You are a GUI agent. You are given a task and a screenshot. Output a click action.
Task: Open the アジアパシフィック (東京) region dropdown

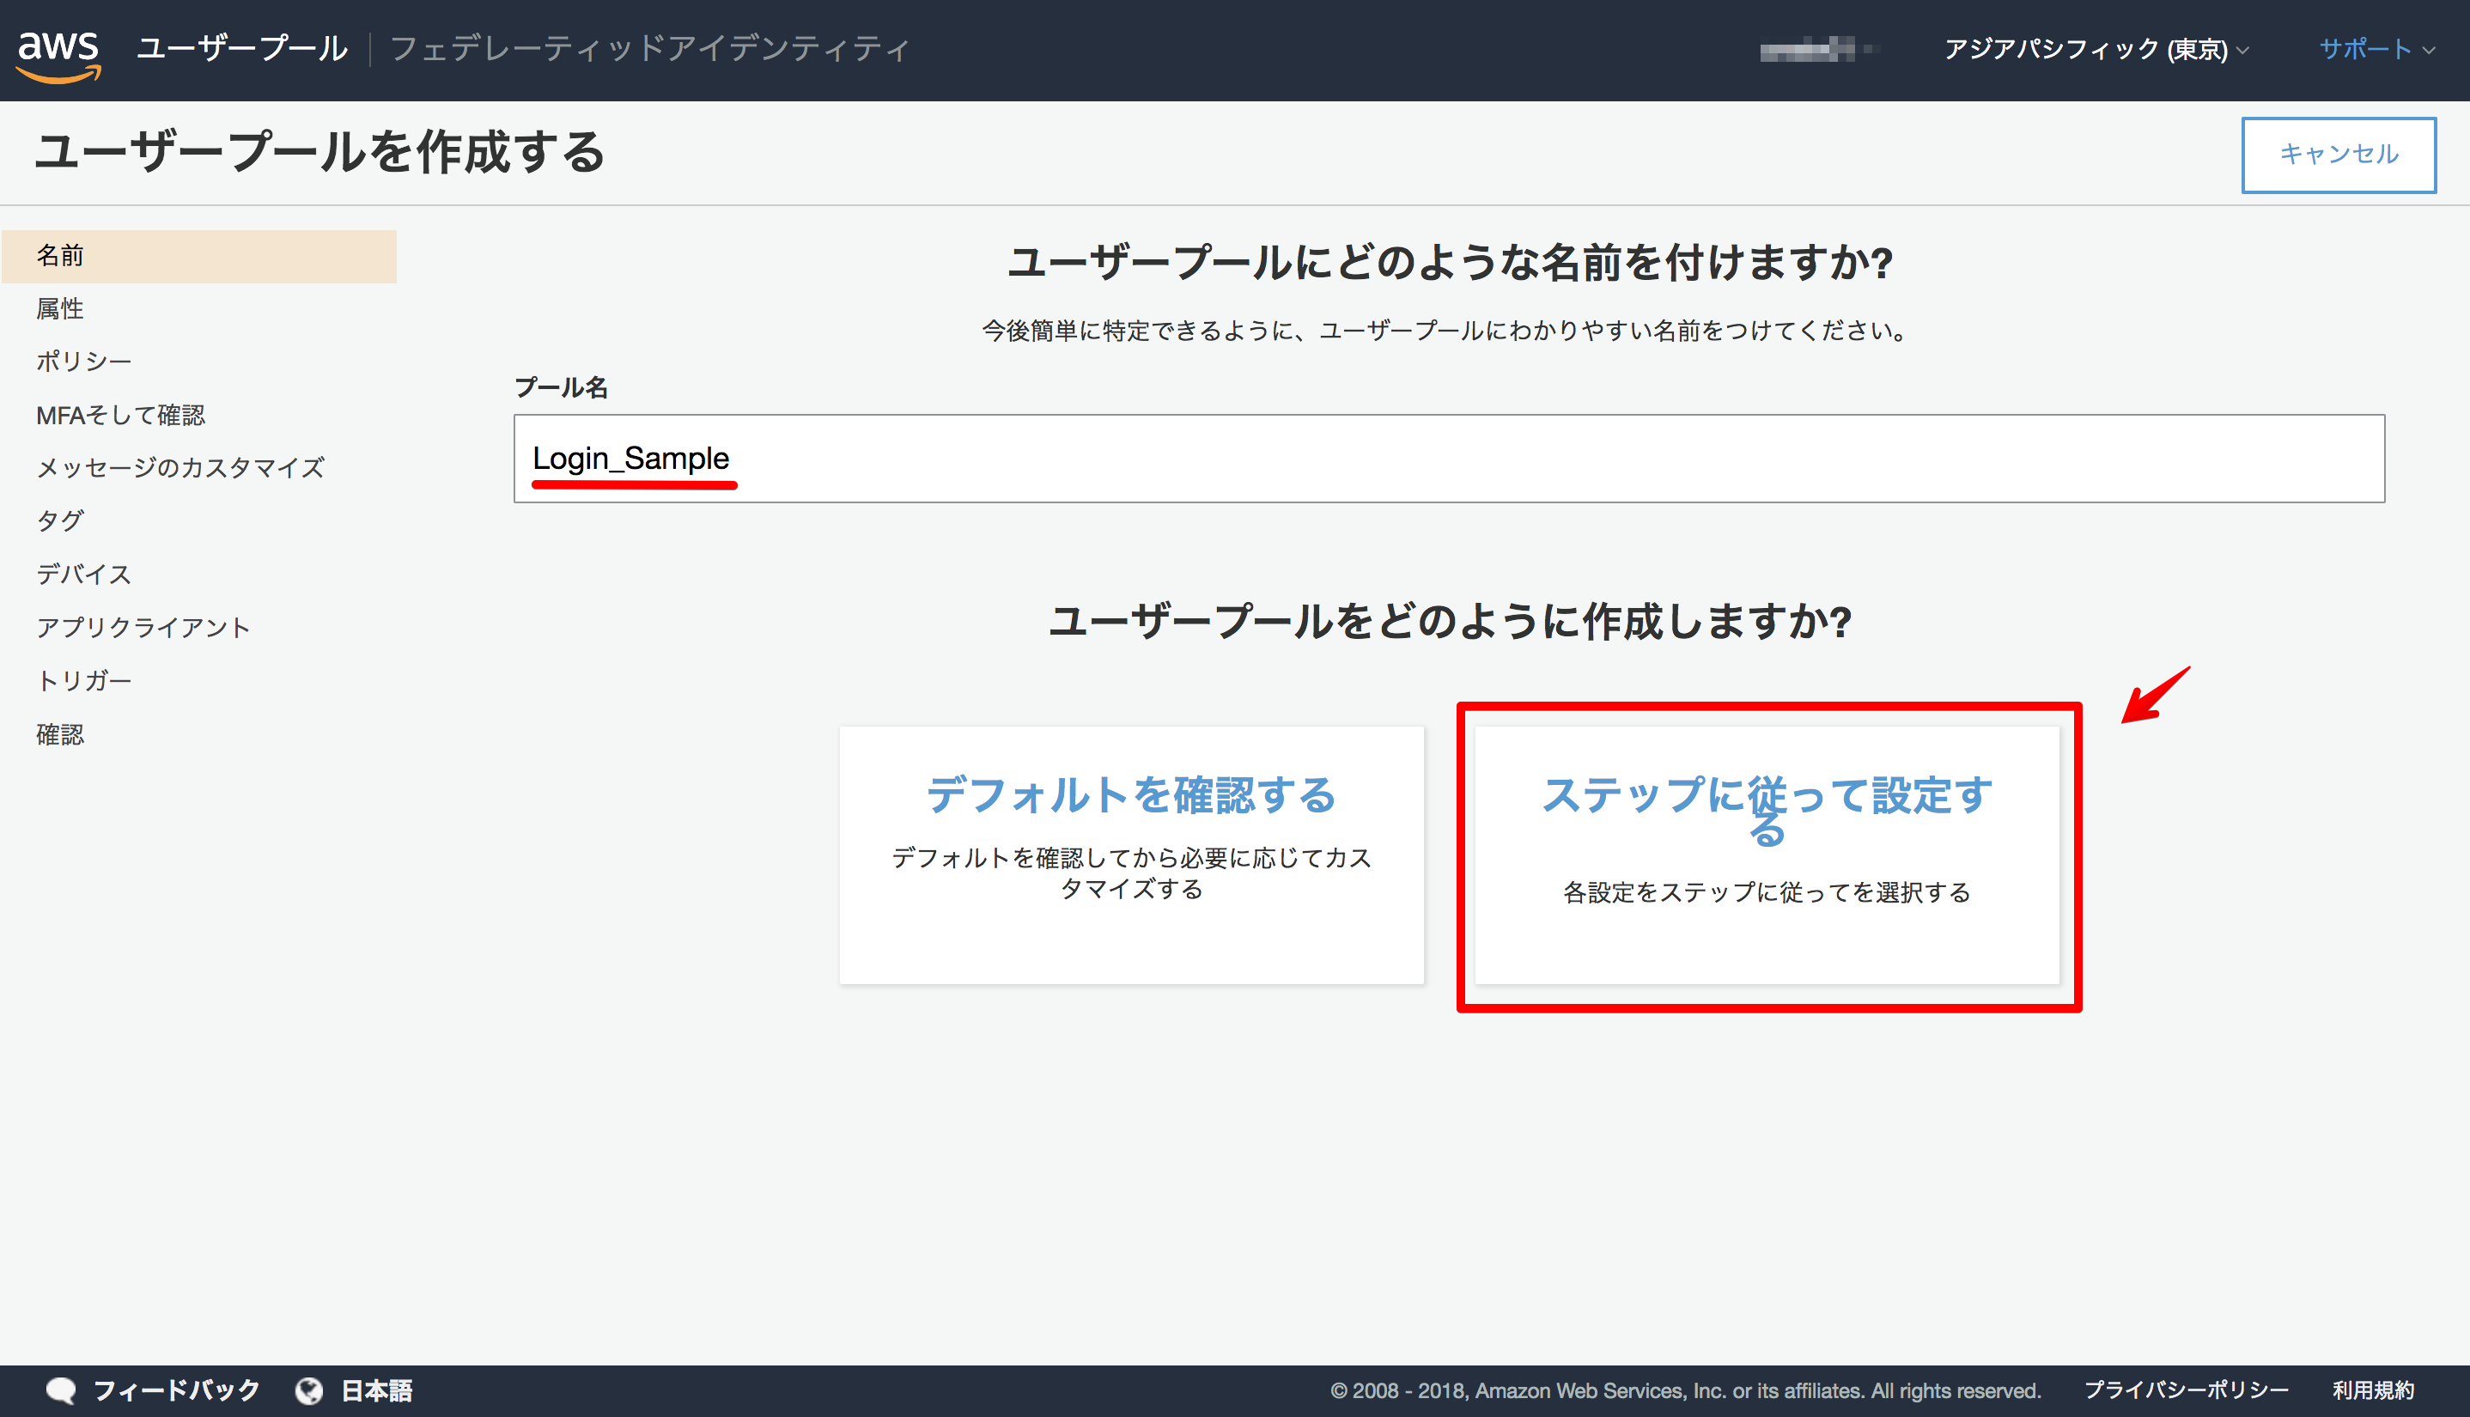[x=2095, y=49]
